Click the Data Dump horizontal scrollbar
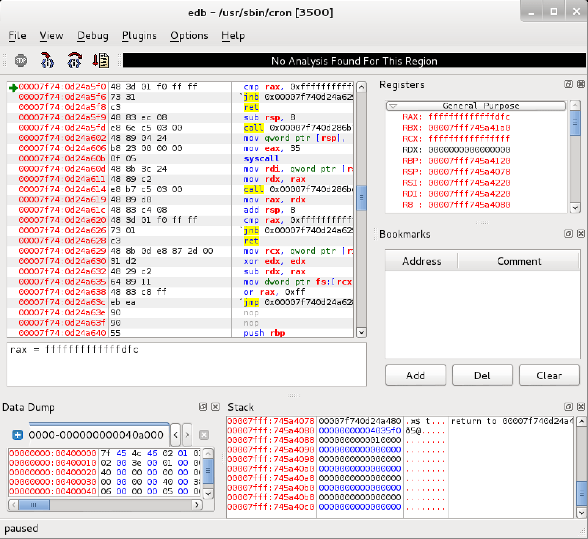The image size is (588, 539). click(35, 505)
